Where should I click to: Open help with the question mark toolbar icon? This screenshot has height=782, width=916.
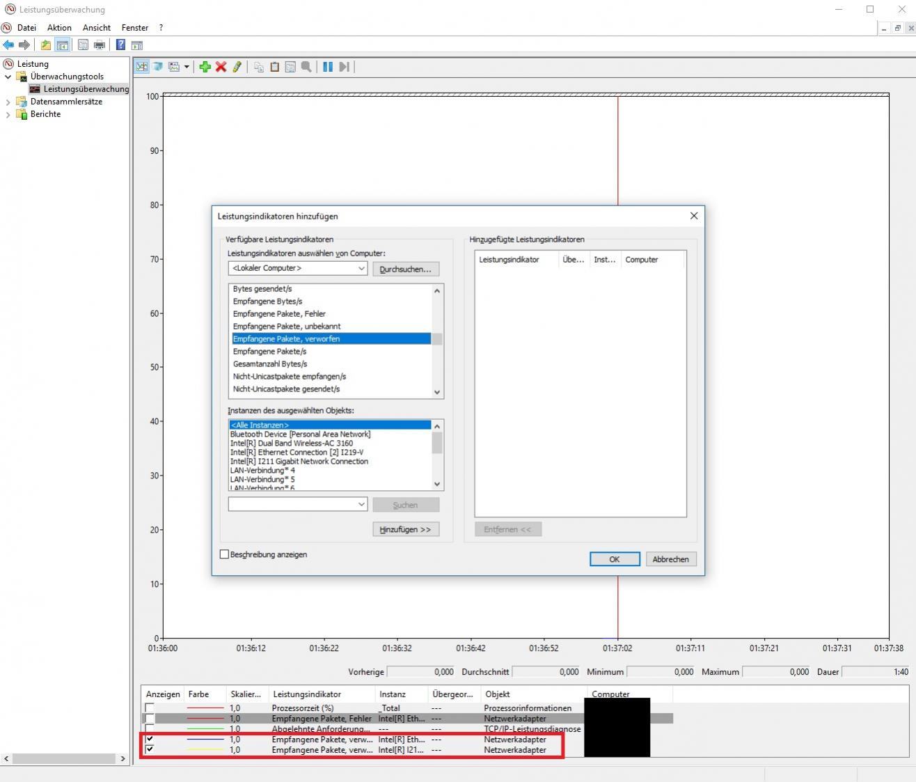(120, 45)
